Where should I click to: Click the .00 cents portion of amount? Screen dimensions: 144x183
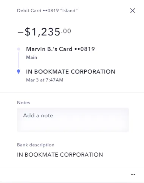(x=66, y=31)
